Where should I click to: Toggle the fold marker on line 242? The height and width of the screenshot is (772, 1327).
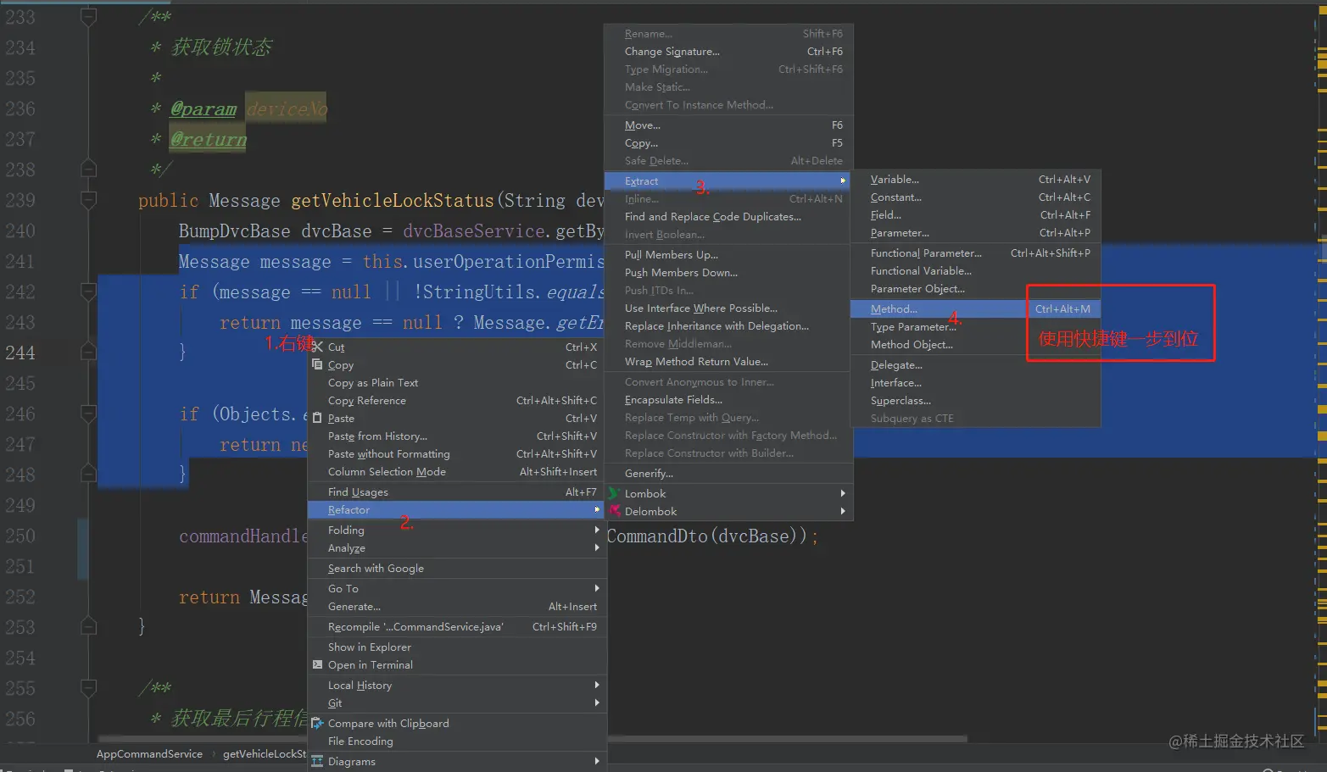(x=88, y=292)
